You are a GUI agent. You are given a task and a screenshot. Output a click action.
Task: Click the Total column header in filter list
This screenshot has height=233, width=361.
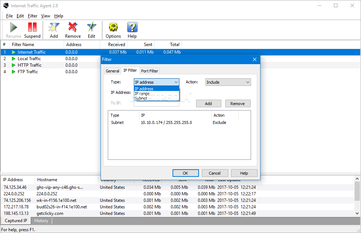pos(168,45)
